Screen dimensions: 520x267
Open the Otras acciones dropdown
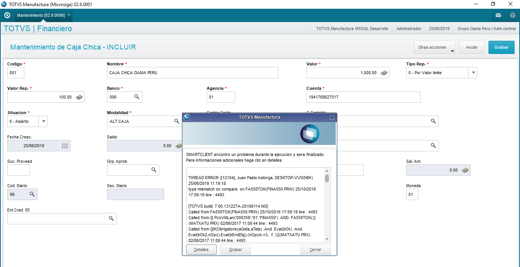pos(435,48)
